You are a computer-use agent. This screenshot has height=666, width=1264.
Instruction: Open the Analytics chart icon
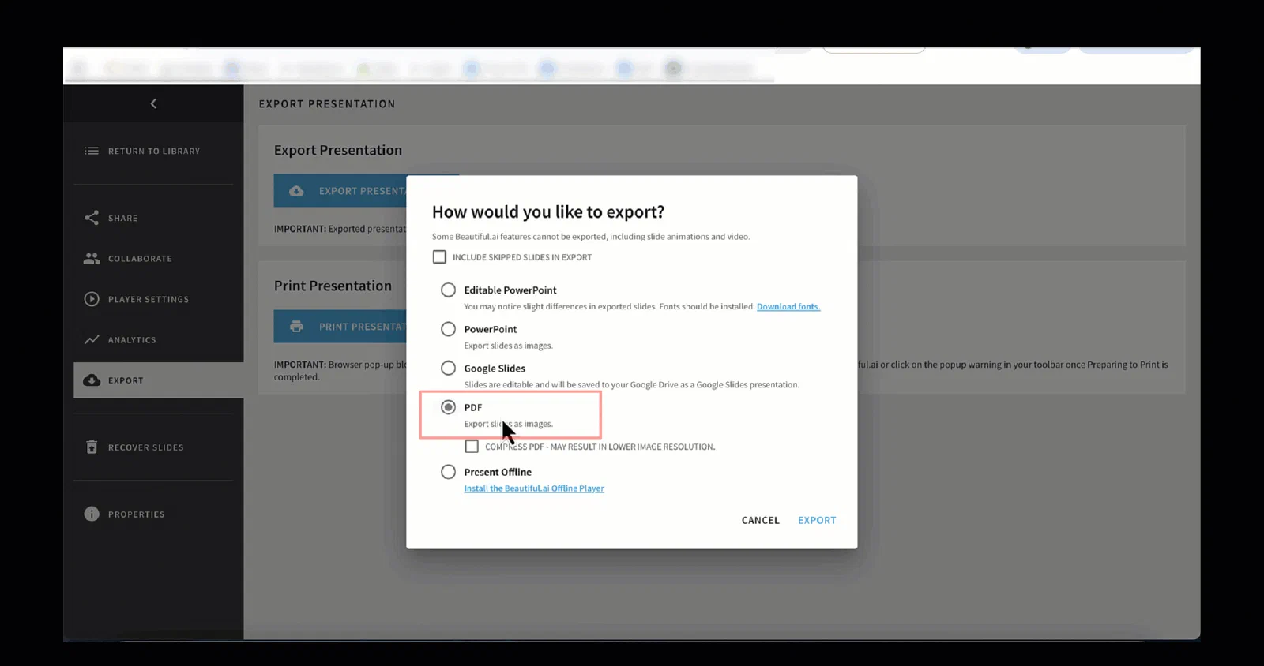(x=92, y=339)
